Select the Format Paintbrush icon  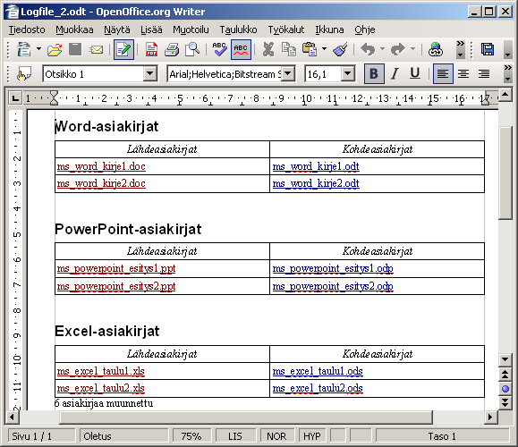pos(340,49)
